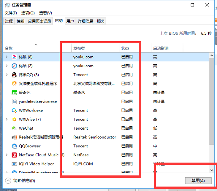Viewport: 217px width, 191px height.
Task: Click the list scrollbar up arrow
Action: pos(212,56)
